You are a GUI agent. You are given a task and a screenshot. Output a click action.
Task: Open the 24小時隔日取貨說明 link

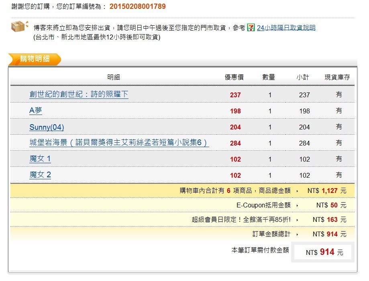[286, 28]
